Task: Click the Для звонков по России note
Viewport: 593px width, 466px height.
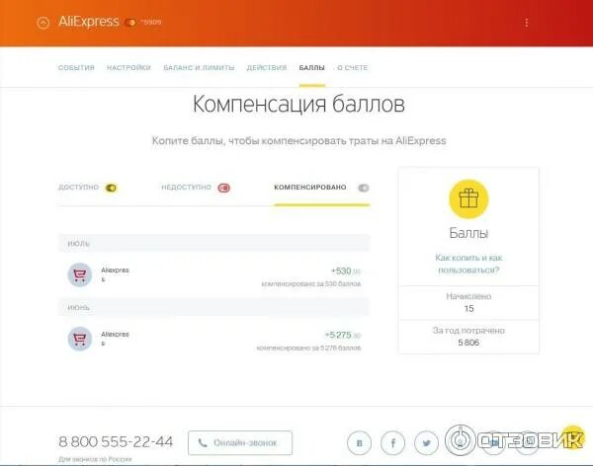Action: [95, 459]
